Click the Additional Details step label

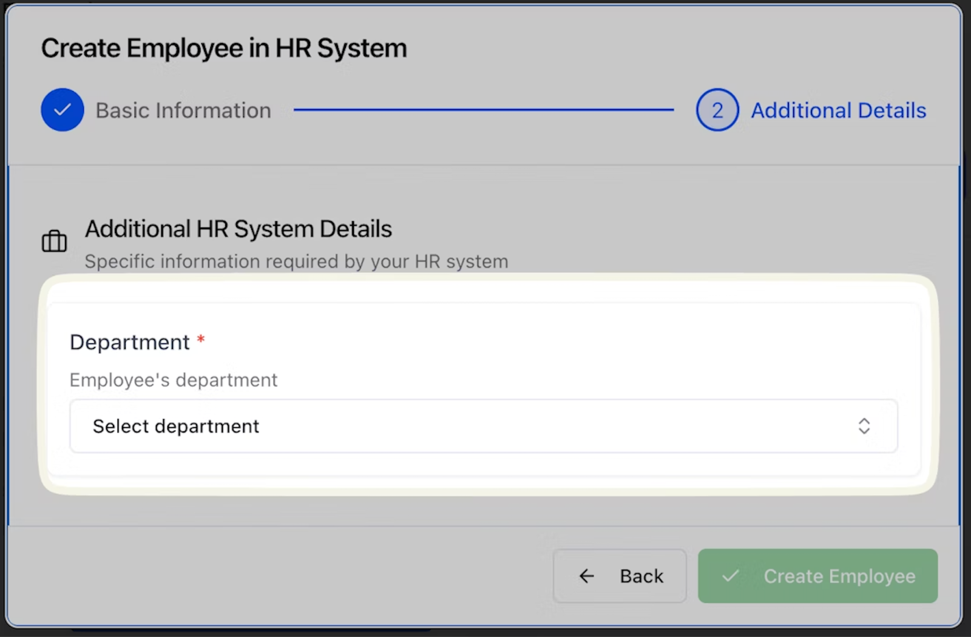(839, 110)
